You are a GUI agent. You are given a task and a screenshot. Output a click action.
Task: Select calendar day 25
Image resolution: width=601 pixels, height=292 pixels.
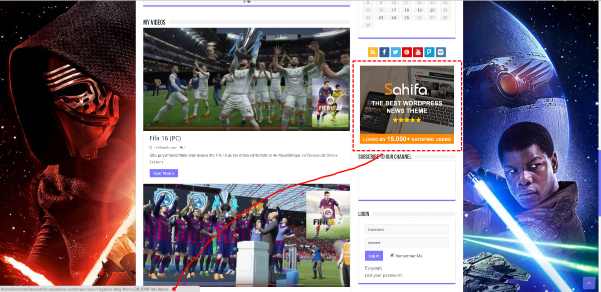click(x=407, y=17)
